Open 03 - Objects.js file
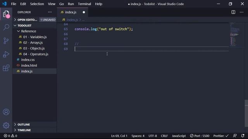Image resolution: width=248 pixels, height=139 pixels. (34, 48)
